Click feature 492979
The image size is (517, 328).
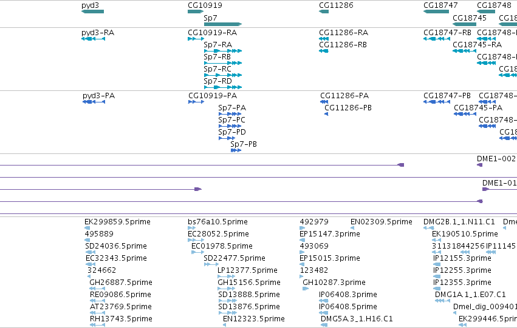tap(303, 228)
